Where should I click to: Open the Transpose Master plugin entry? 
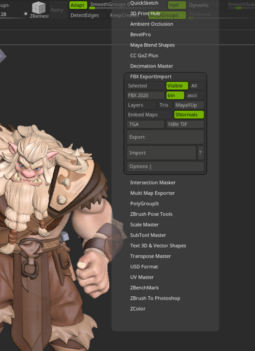click(x=150, y=256)
